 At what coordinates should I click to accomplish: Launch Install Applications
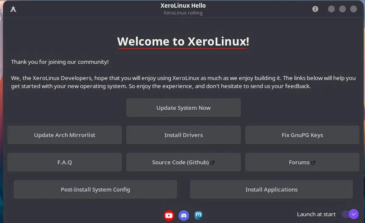click(x=272, y=189)
